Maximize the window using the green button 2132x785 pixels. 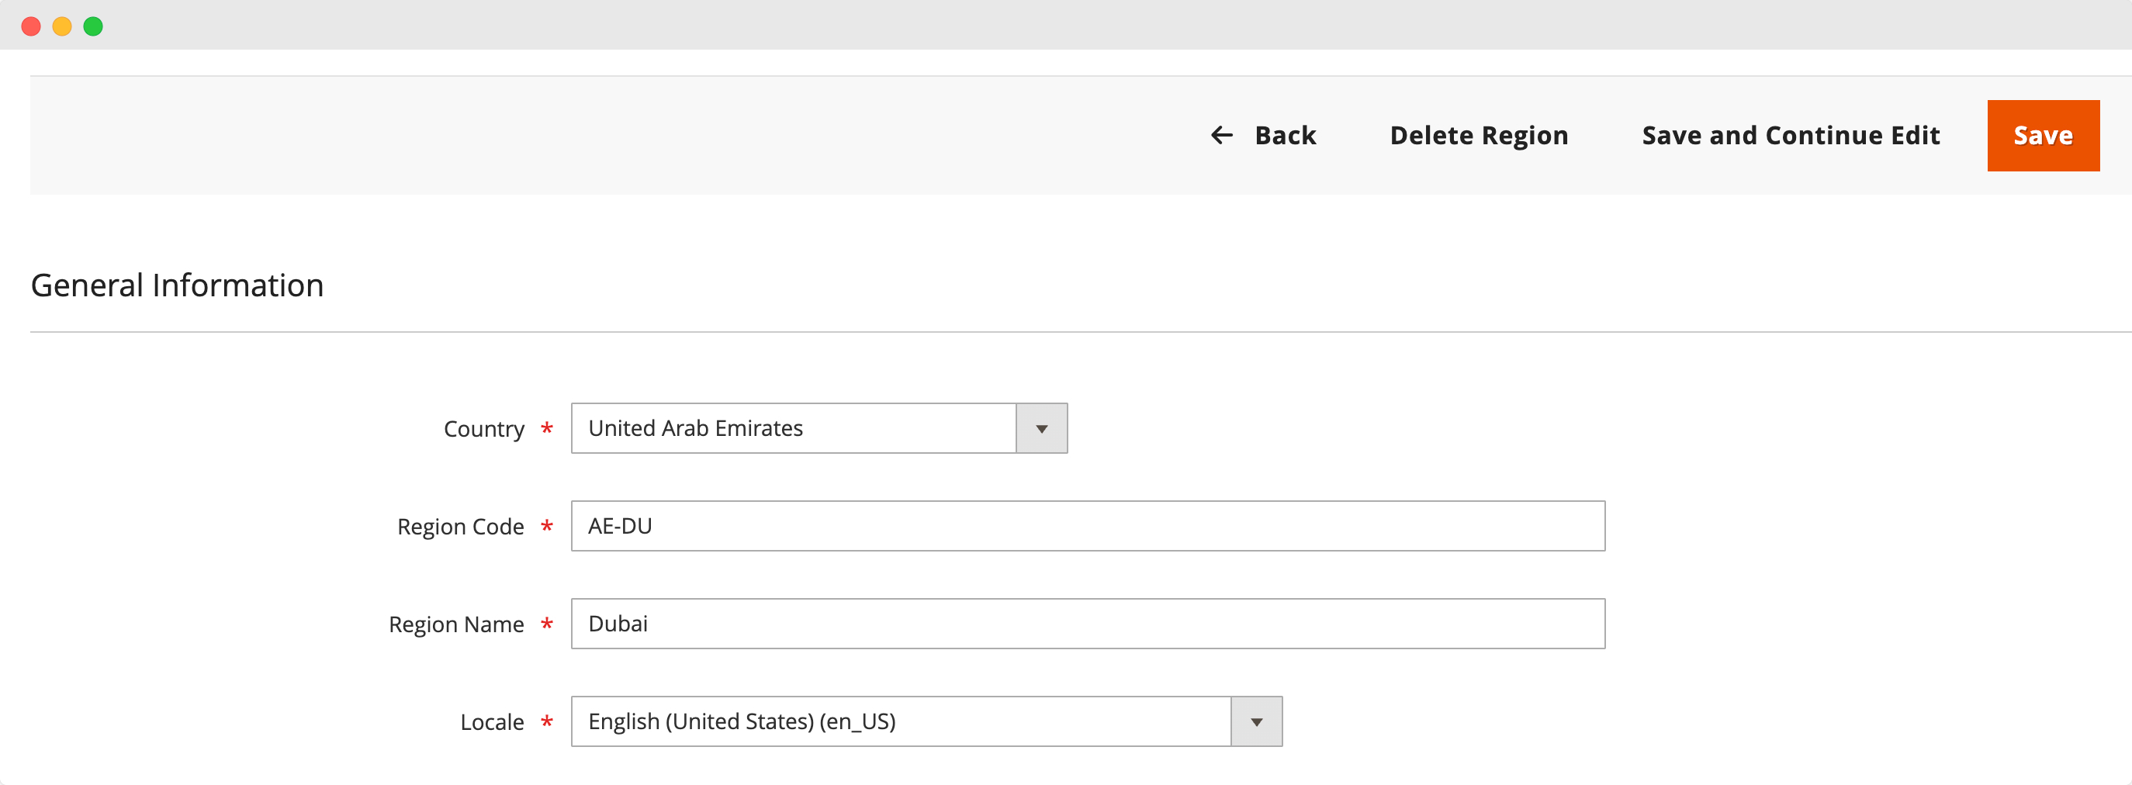coord(94,26)
